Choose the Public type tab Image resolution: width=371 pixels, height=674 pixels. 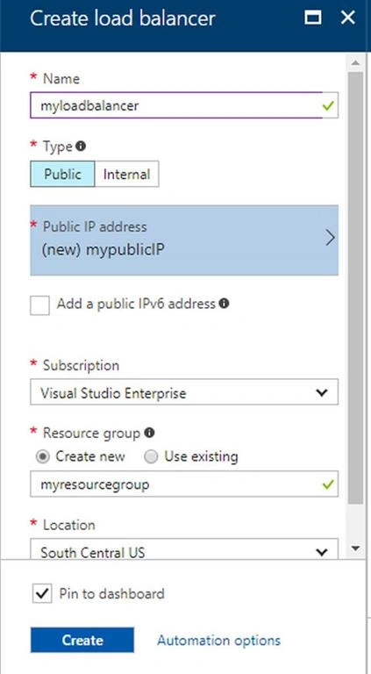tap(62, 174)
